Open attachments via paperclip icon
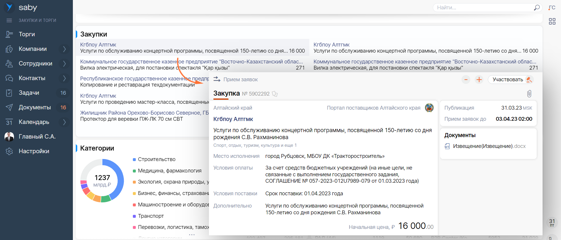Viewport: 561px width, 240px height. [529, 94]
